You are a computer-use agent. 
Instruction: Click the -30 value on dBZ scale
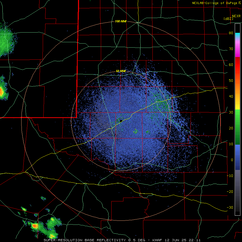[230, 207]
